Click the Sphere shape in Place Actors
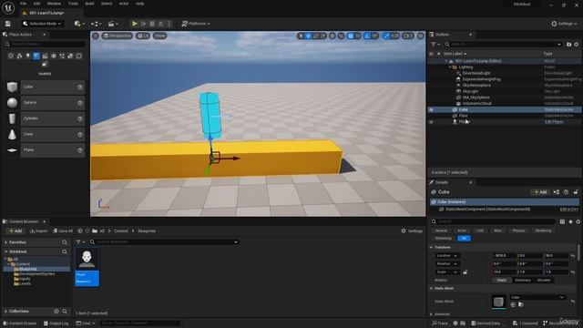Image resolution: width=583 pixels, height=328 pixels. pos(45,103)
